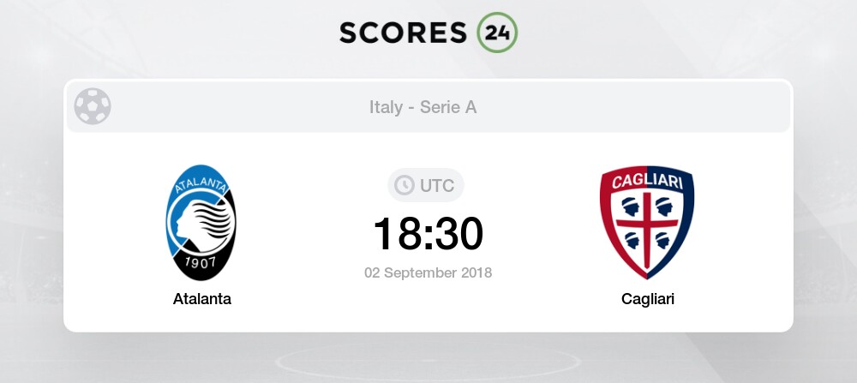Open the UTC timezone selector pill
Viewport: 857px width, 383px height.
426,185
